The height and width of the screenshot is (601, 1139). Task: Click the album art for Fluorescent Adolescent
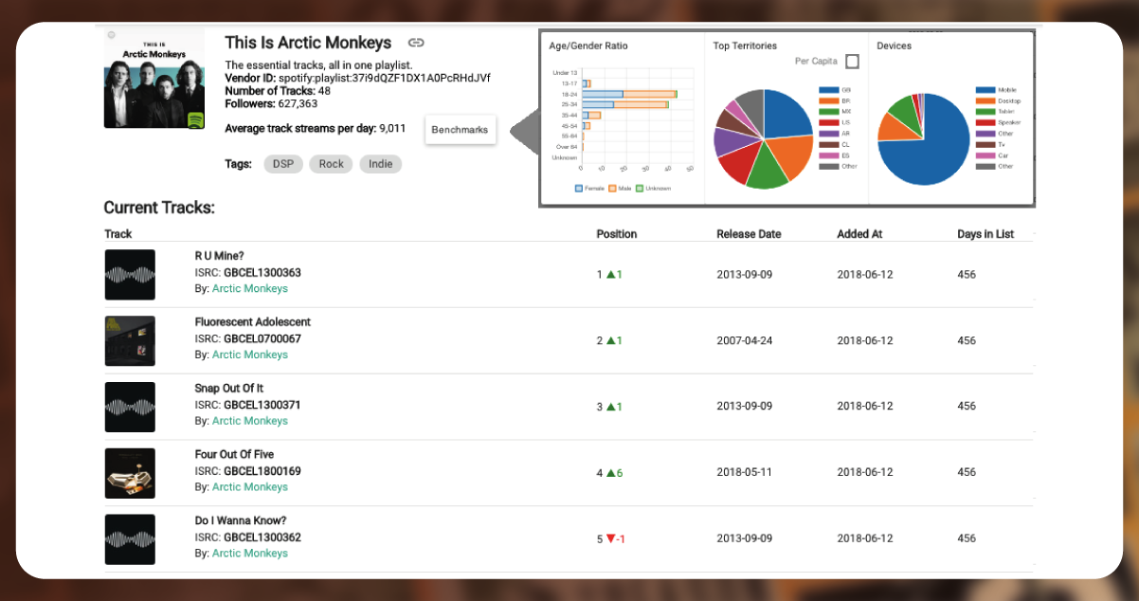[130, 341]
